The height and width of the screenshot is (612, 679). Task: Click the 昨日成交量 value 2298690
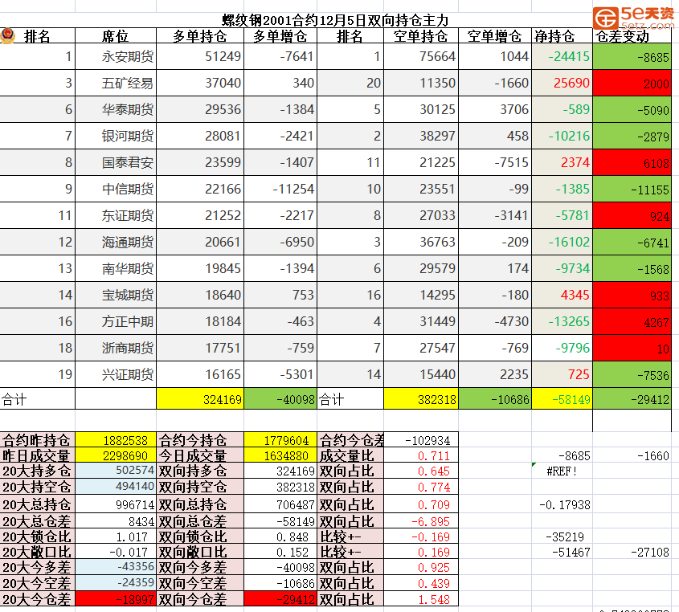[116, 455]
